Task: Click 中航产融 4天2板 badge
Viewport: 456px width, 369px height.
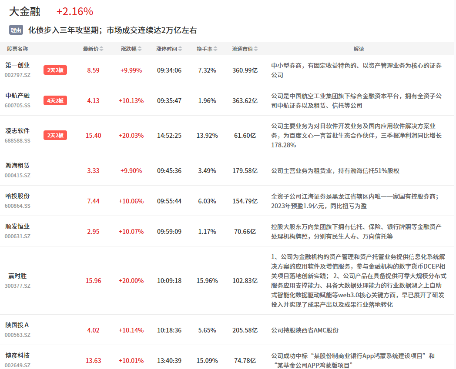Action: [55, 100]
